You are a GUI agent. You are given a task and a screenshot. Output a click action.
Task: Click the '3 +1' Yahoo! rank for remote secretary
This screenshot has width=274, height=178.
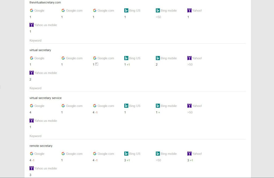coord(190,160)
